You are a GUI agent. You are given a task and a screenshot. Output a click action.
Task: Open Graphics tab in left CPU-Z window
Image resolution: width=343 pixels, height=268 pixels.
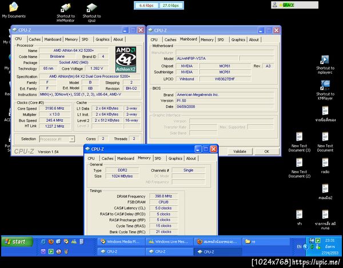(102, 39)
